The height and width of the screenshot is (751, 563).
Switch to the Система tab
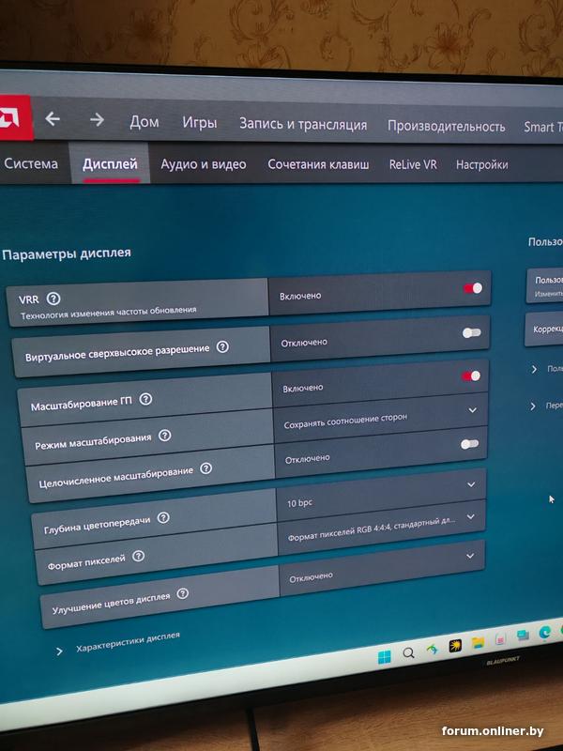[31, 163]
